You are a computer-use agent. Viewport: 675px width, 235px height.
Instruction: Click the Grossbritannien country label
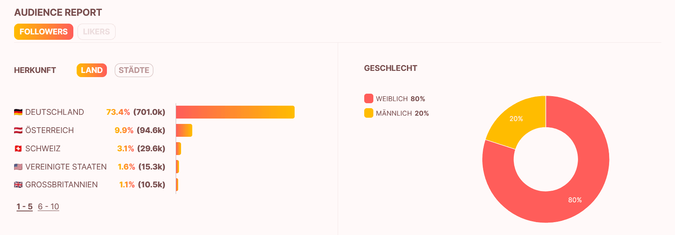pyautogui.click(x=61, y=185)
